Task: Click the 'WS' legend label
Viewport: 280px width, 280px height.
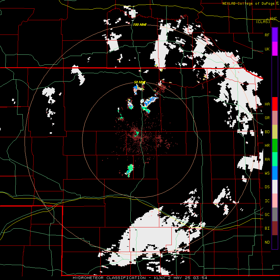Action: click(x=267, y=173)
